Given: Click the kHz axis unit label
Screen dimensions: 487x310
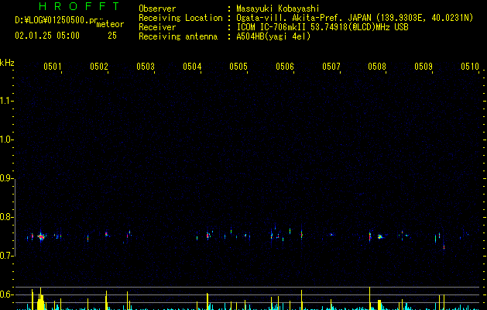Looking at the screenshot, I should point(7,63).
